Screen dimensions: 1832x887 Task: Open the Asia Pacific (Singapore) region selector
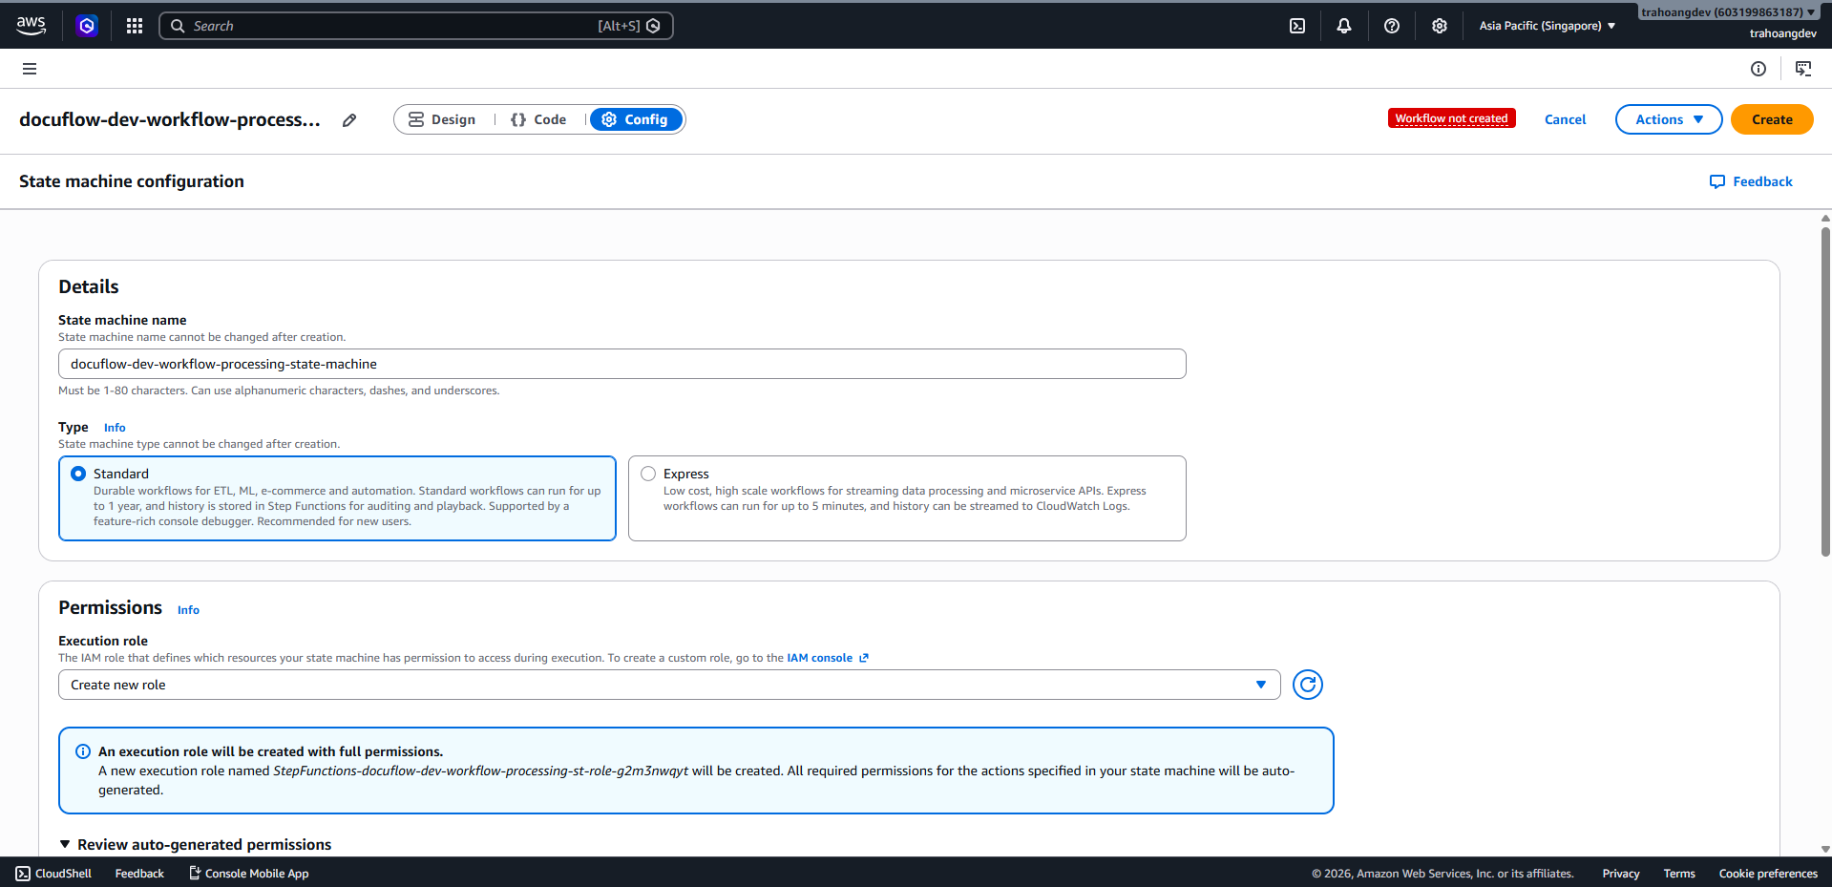(1548, 26)
